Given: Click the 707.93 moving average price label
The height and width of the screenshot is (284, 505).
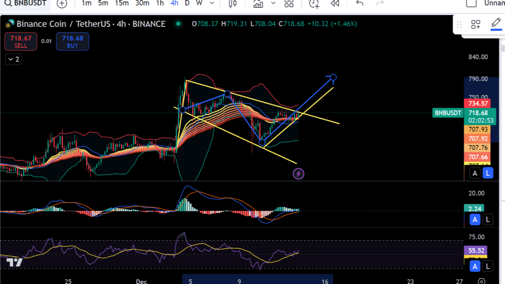Looking at the screenshot, I should (x=478, y=129).
